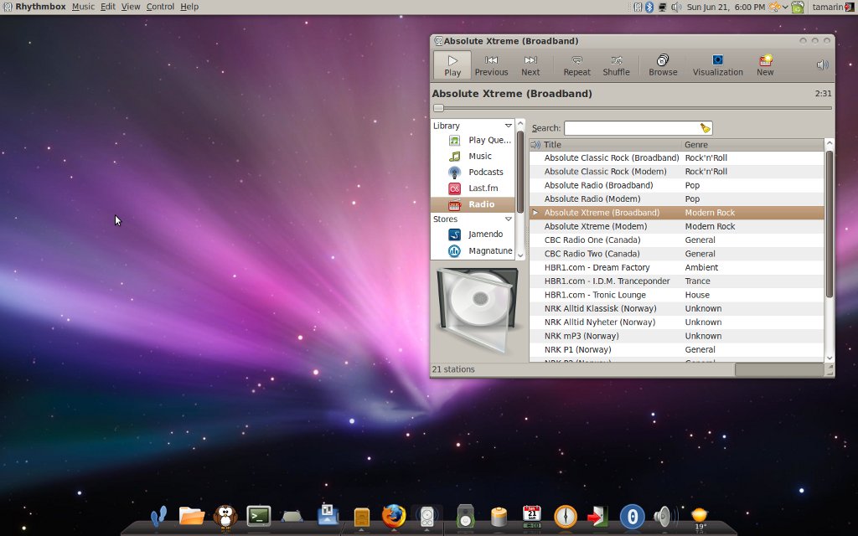
Task: Click the Rhythmbox application menu title
Action: click(40, 7)
